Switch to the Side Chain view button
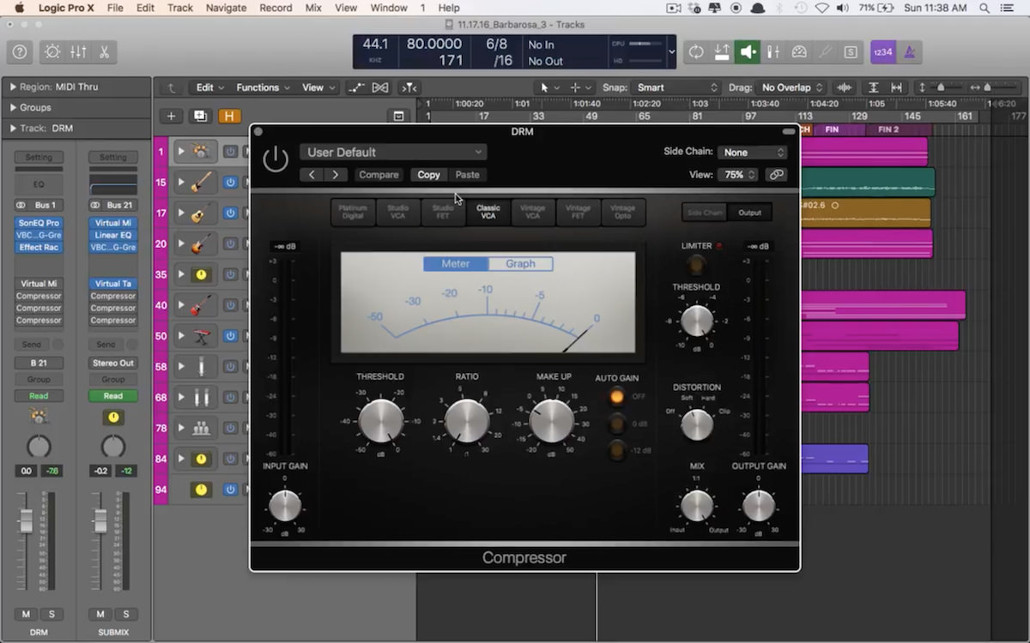 tap(705, 213)
